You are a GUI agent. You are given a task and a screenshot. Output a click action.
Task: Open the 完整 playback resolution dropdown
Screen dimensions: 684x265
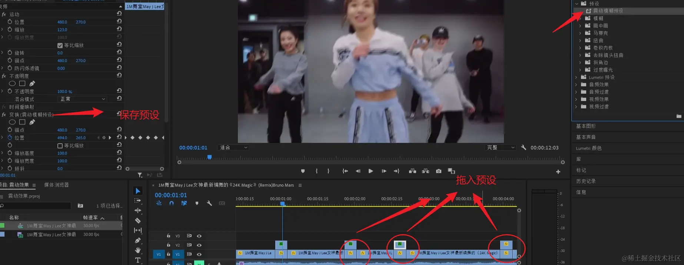pyautogui.click(x=500, y=147)
